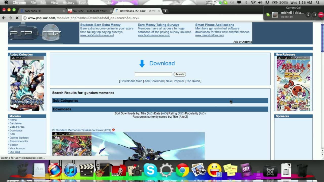Open Firefox from the dock

pyautogui.click(x=55, y=170)
